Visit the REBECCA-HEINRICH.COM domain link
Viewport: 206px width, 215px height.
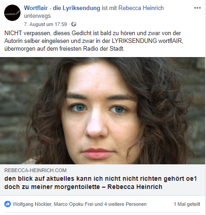click(36, 170)
